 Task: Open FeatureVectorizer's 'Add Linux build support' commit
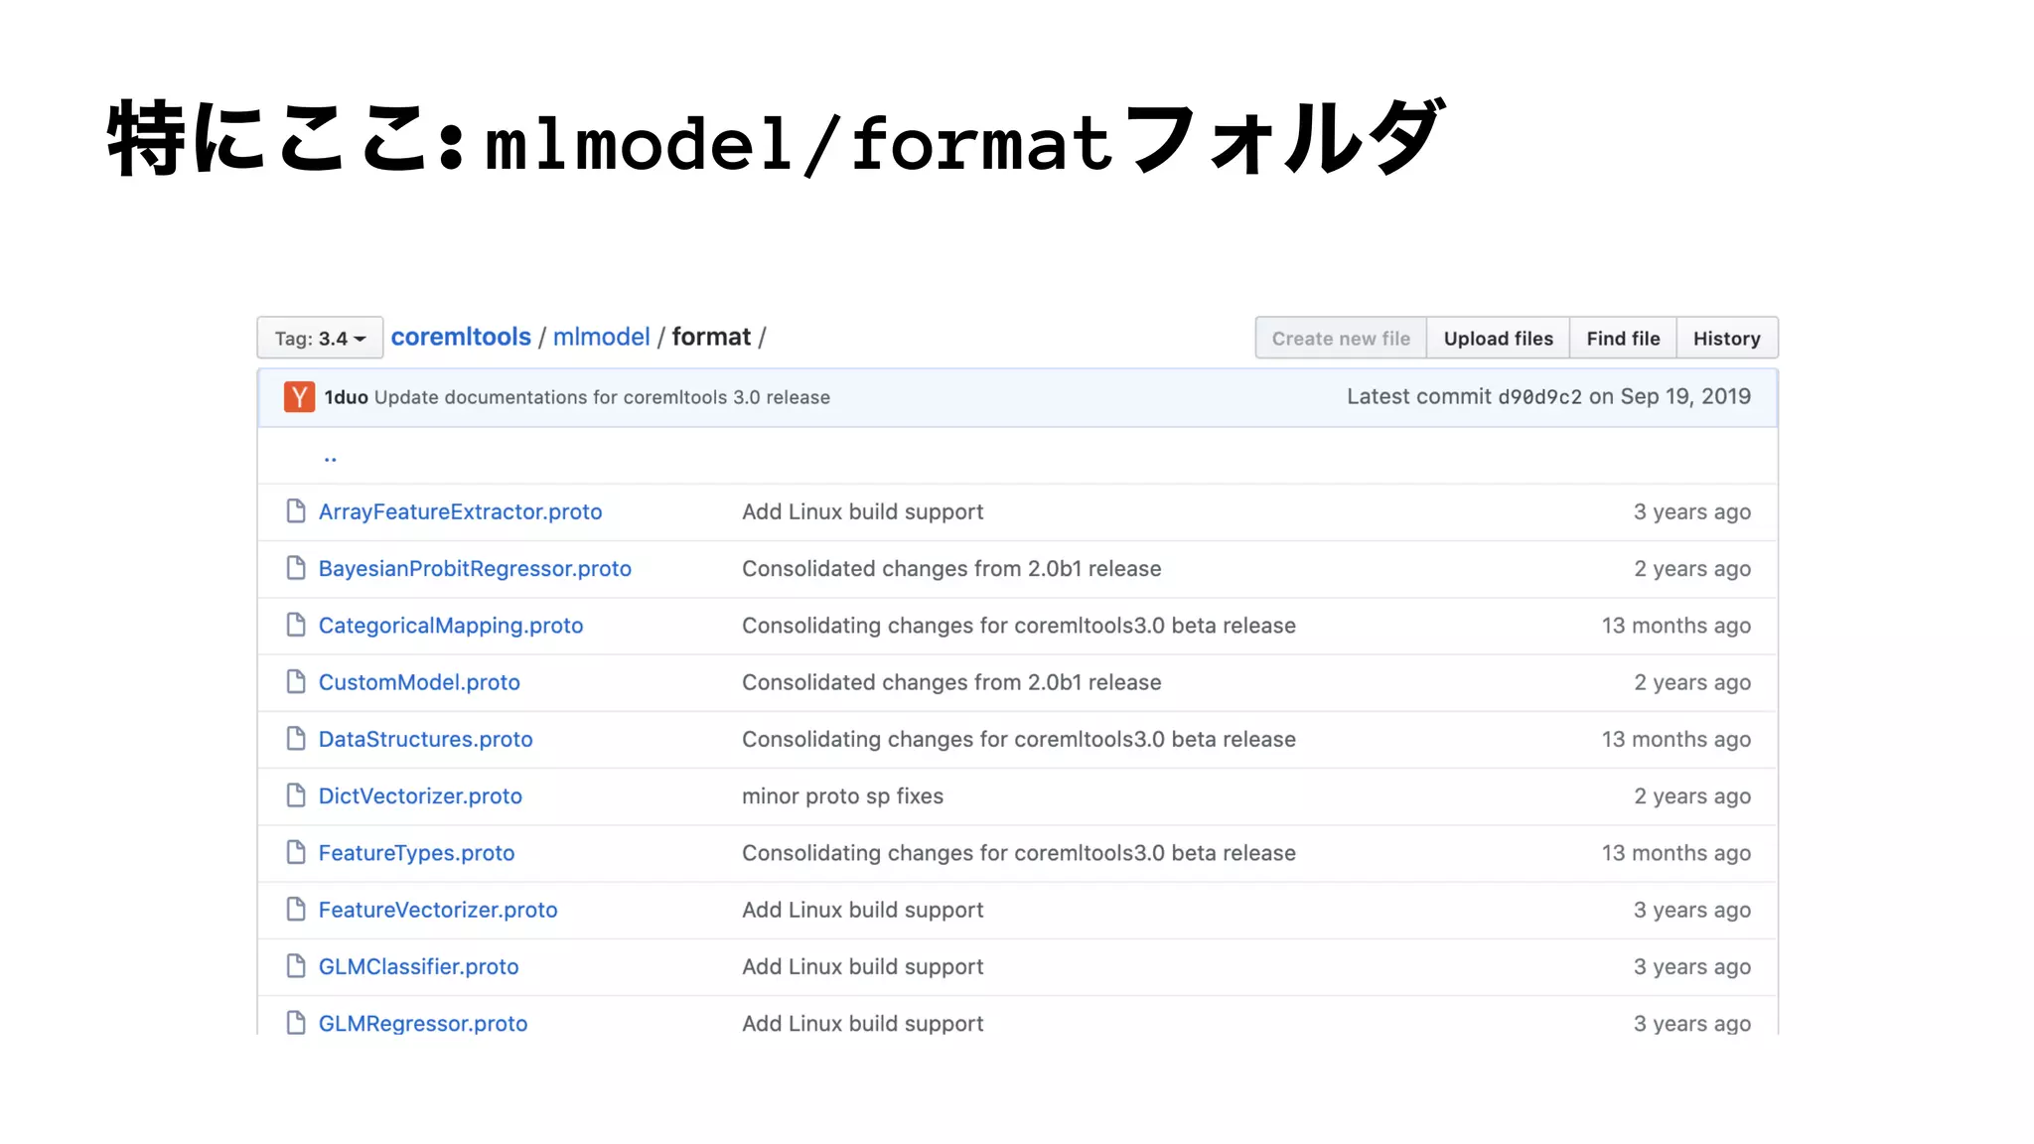tap(862, 910)
